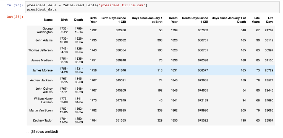The width and height of the screenshot is (283, 138).
Task: Click death days value 673665
Action: [x=203, y=80]
